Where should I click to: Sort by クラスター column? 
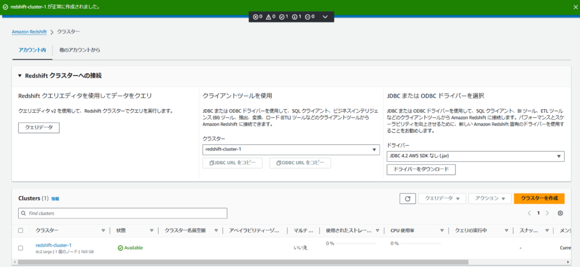pos(103,230)
